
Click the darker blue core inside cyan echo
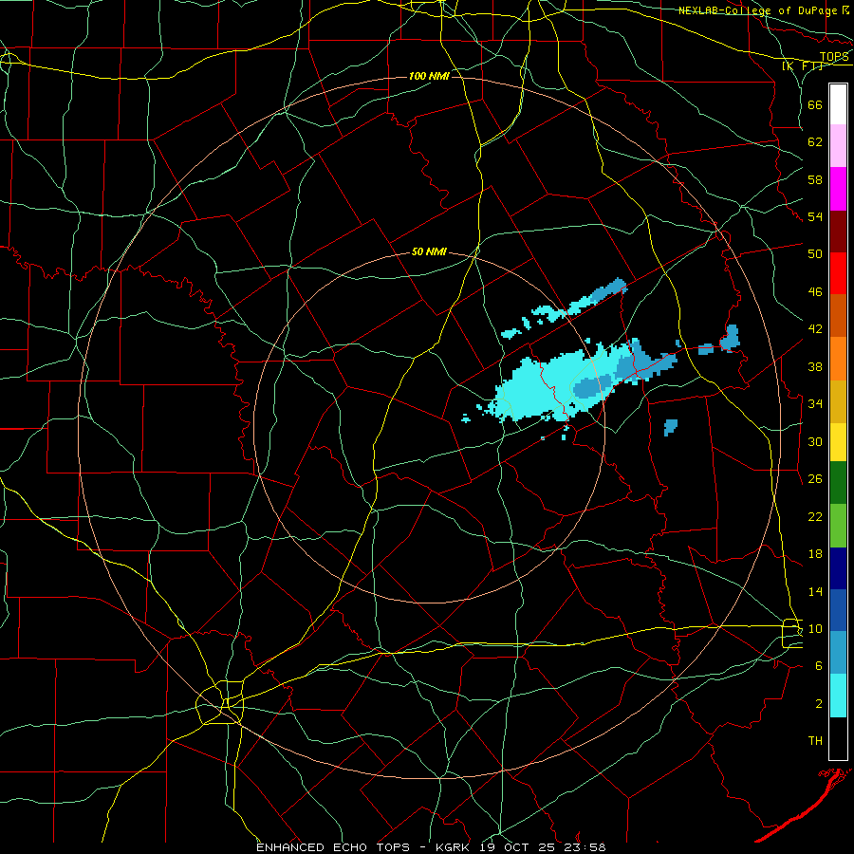(594, 387)
